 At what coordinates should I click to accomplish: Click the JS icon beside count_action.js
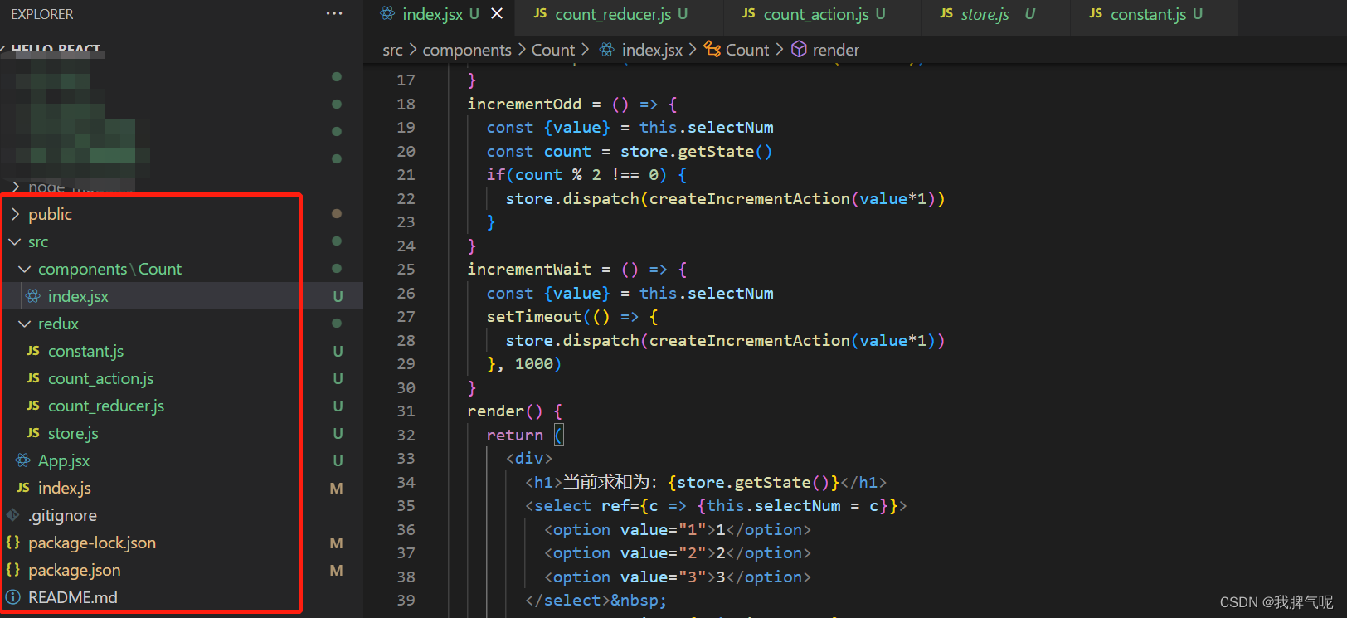click(x=33, y=377)
